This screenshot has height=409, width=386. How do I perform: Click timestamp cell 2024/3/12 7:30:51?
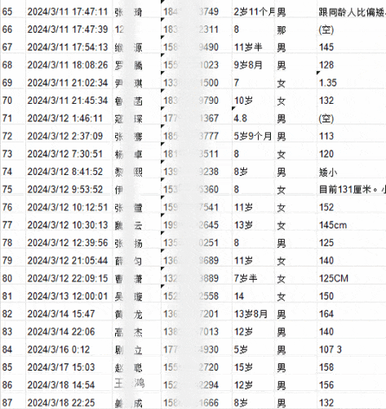pos(69,154)
